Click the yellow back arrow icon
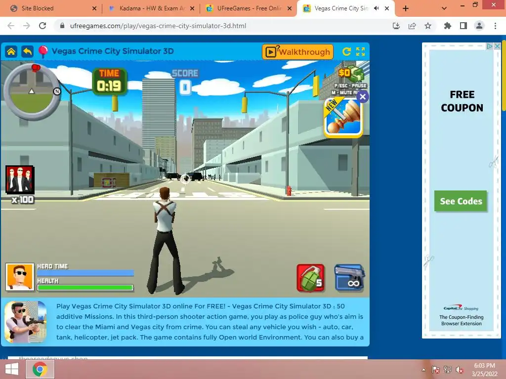Viewport: 506px width, 379px height. pos(28,51)
